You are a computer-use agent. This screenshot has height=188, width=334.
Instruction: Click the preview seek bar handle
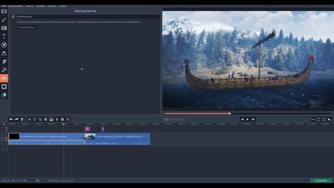point(230,114)
